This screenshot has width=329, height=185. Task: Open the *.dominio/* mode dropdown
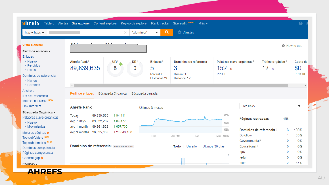[x=145, y=32]
